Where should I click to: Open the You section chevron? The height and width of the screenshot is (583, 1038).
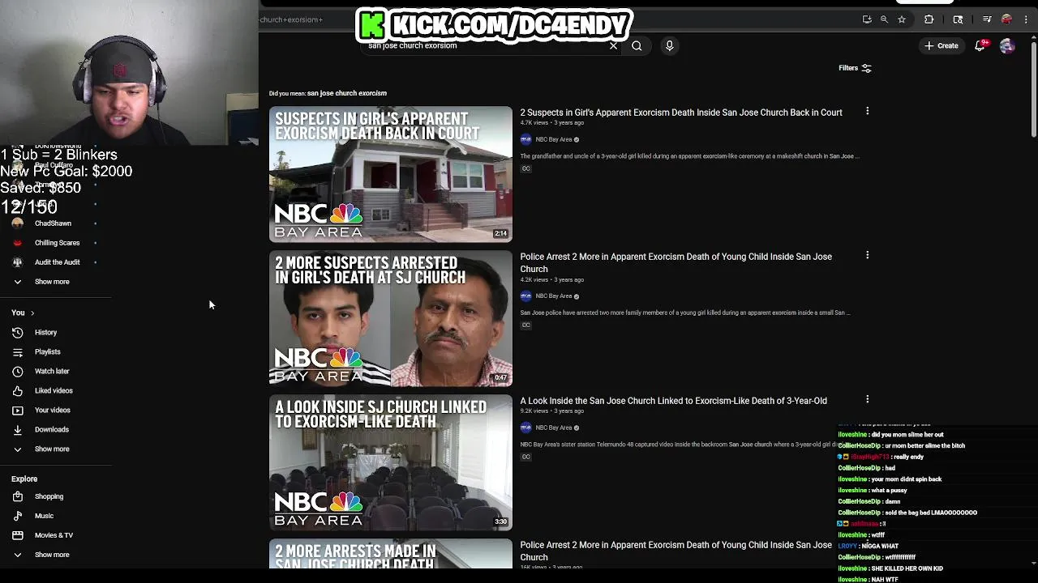[32, 313]
